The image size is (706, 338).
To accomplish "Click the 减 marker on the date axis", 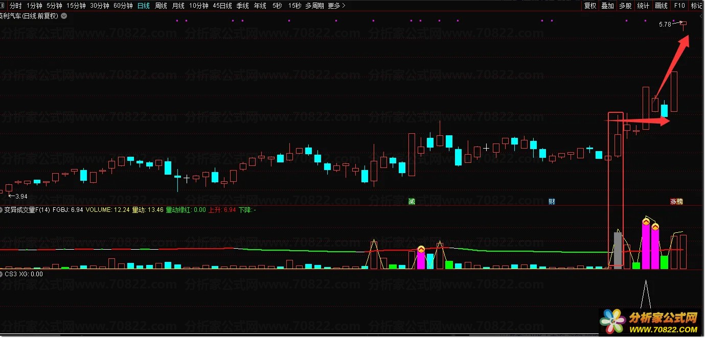I will tap(412, 201).
